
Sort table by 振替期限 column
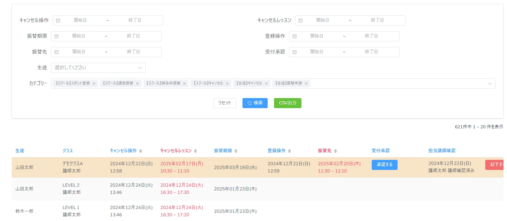[236, 151]
